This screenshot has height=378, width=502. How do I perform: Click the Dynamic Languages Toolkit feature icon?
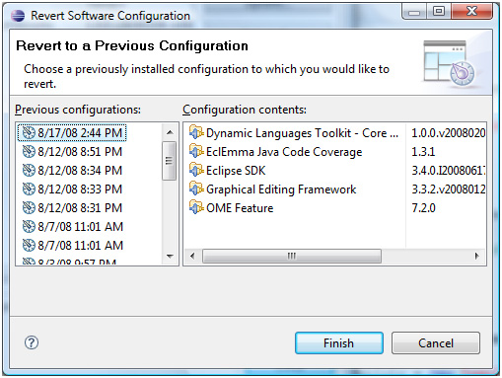[x=196, y=132]
